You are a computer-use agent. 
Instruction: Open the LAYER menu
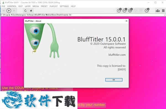click(x=28, y=6)
